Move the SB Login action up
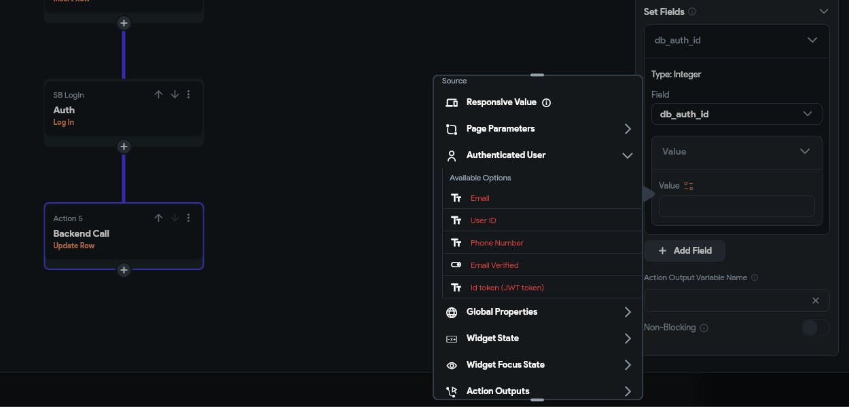The height and width of the screenshot is (407, 849). coord(158,94)
